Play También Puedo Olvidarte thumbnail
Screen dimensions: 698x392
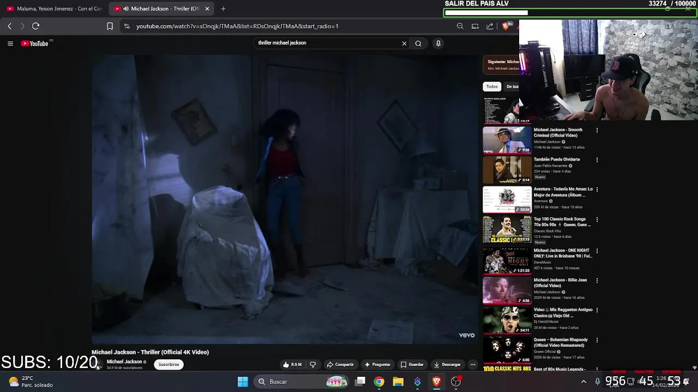coord(507,170)
